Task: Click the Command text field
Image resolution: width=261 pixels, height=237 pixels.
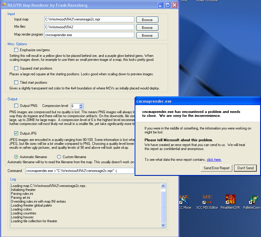Action: [x=80, y=171]
